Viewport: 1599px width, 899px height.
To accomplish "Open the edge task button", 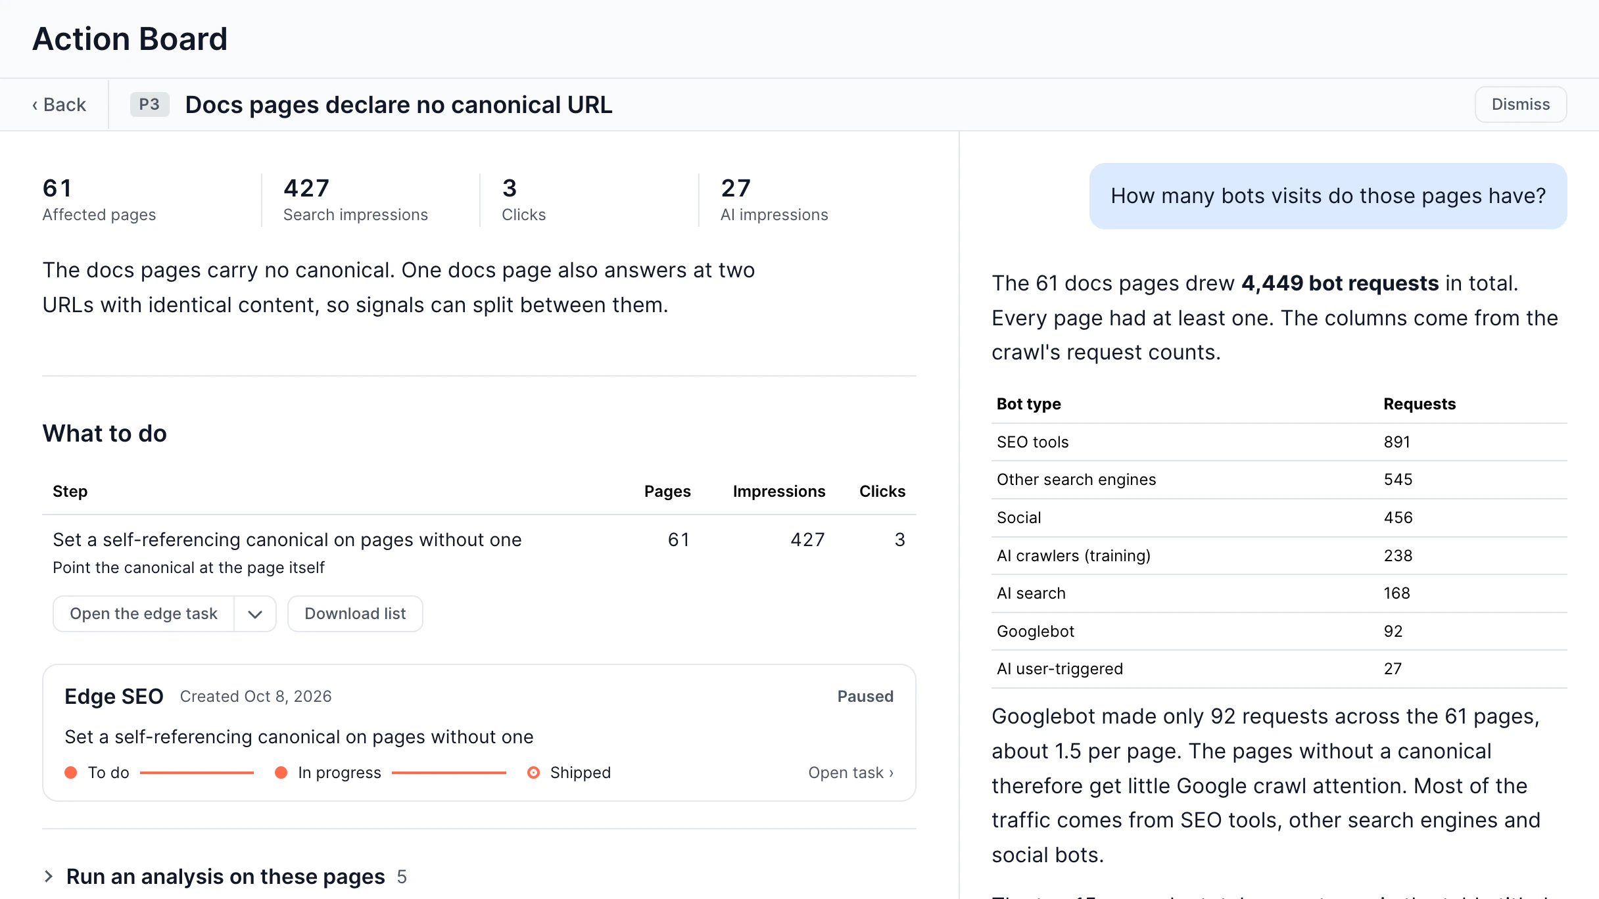I will pyautogui.click(x=143, y=614).
